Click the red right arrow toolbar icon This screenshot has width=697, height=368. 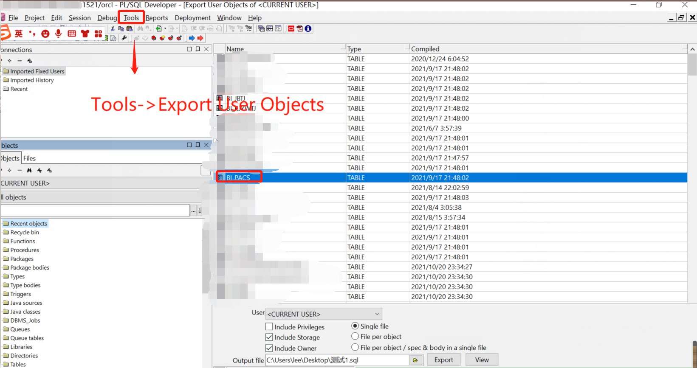point(200,38)
